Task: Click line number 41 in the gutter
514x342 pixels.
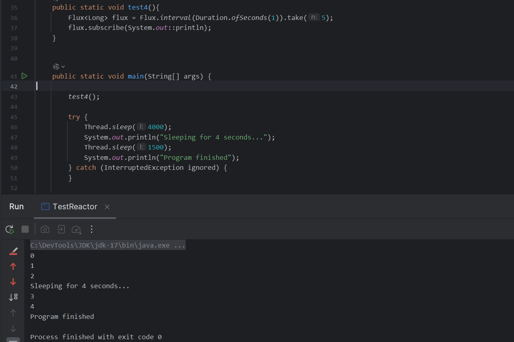Action: pos(14,76)
